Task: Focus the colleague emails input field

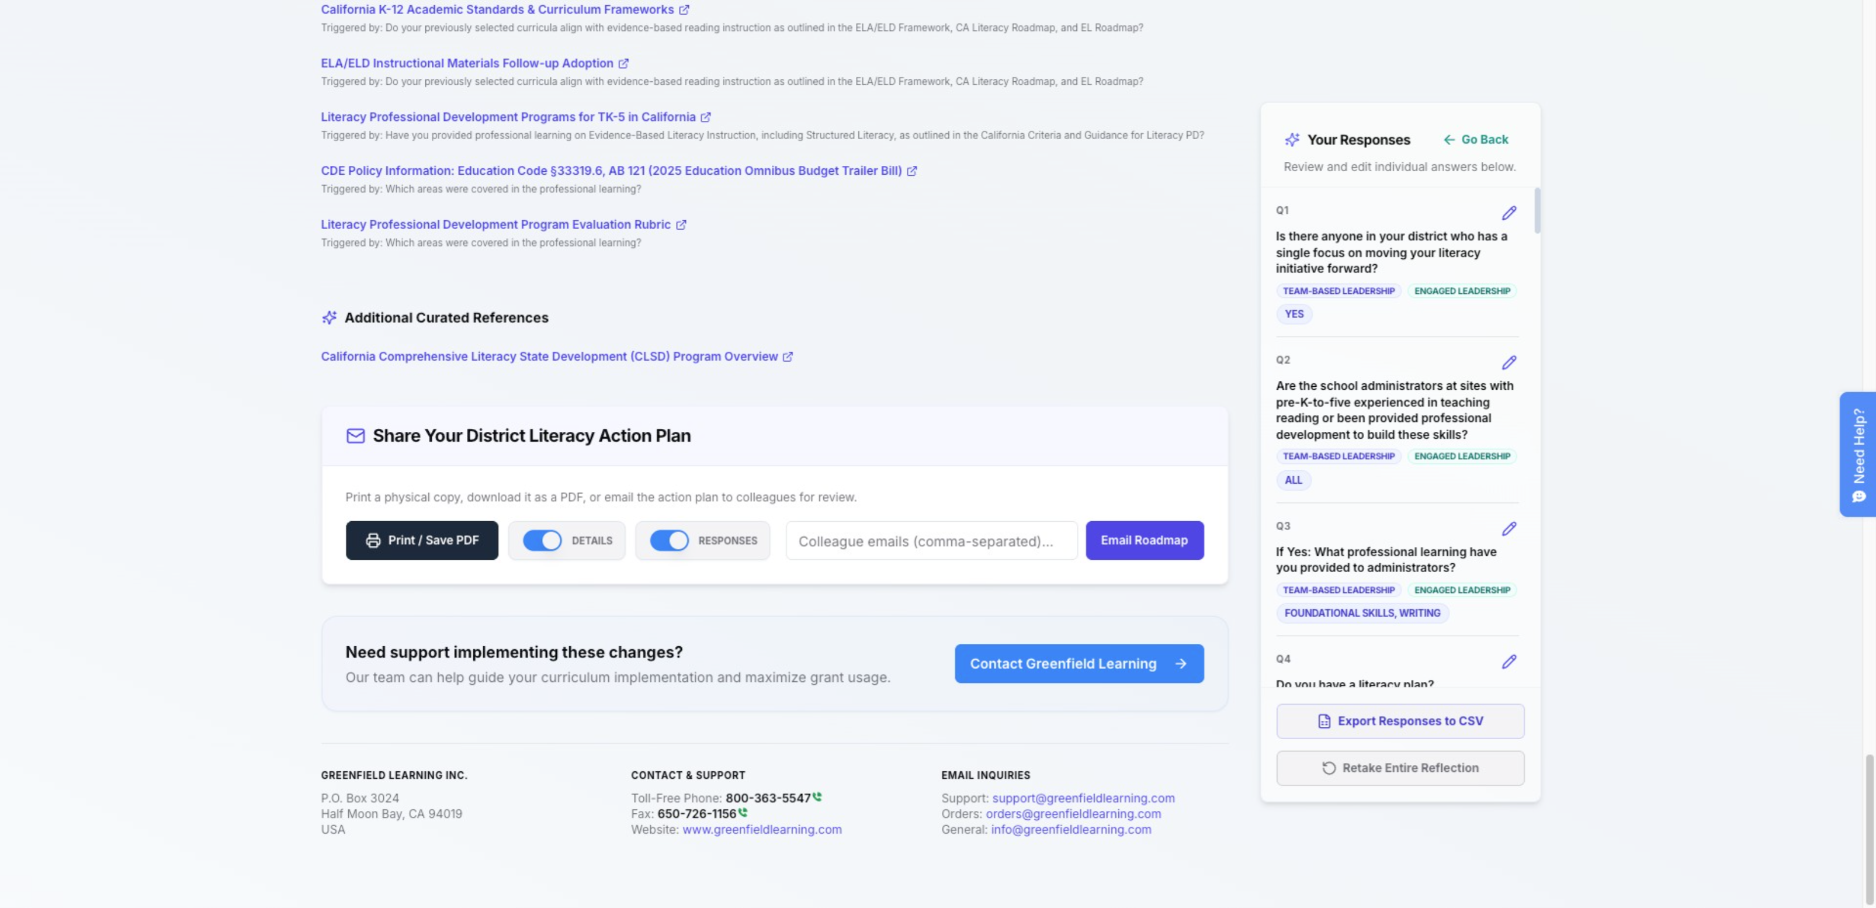Action: [931, 541]
